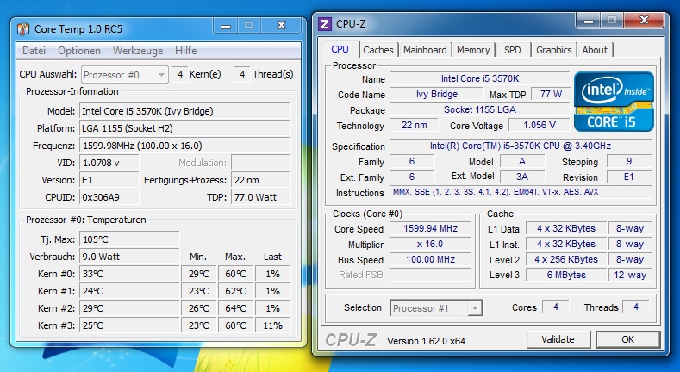Click Kern #2 temperature 29°C

point(129,308)
